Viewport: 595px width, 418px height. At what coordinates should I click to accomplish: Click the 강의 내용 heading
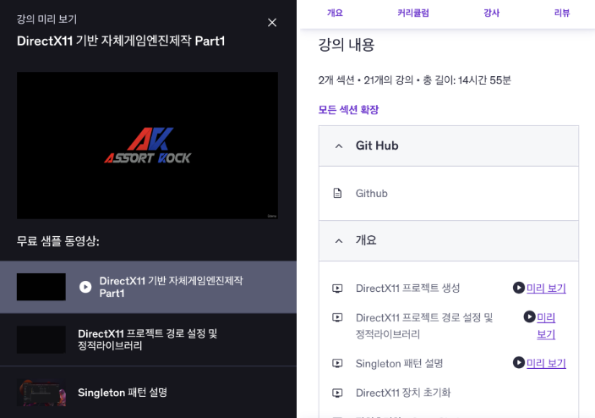pyautogui.click(x=346, y=45)
